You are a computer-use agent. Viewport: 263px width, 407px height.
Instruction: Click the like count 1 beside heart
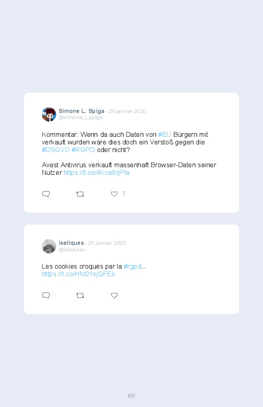(x=124, y=194)
